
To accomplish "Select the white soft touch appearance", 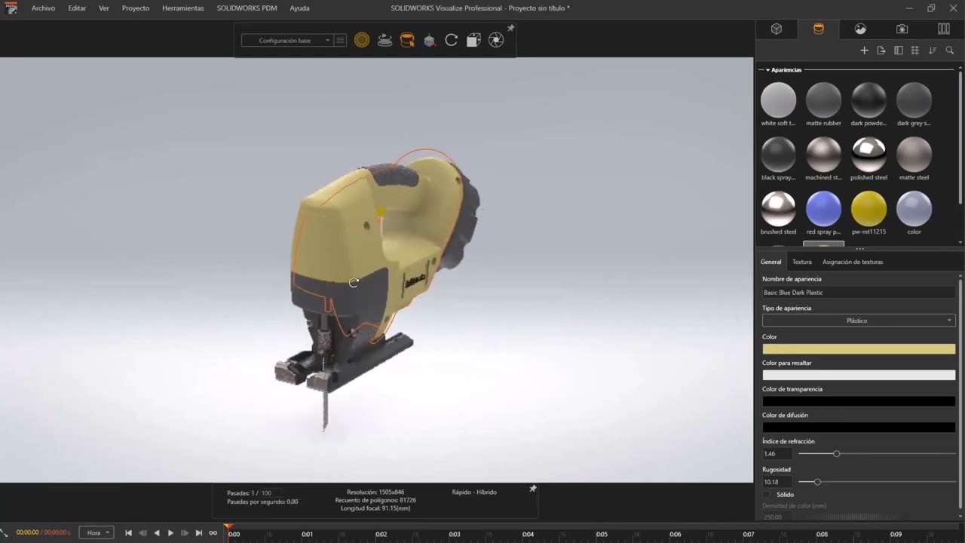I will coord(778,100).
